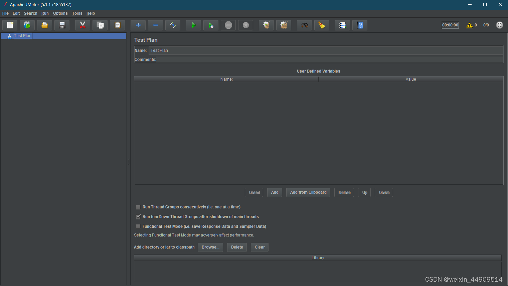Click the Detail button

click(254, 192)
